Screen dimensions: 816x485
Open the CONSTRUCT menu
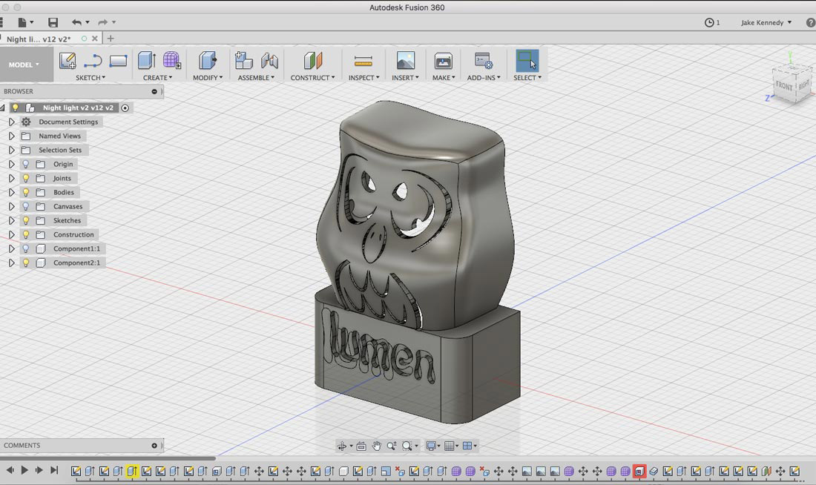click(x=312, y=78)
